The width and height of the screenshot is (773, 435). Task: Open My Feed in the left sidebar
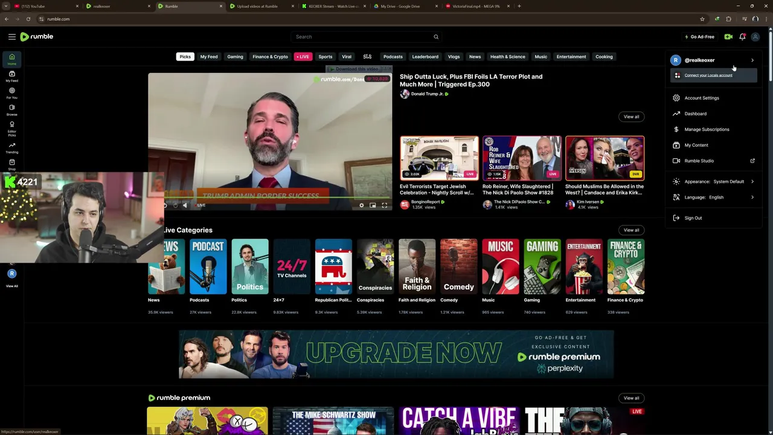tap(11, 76)
